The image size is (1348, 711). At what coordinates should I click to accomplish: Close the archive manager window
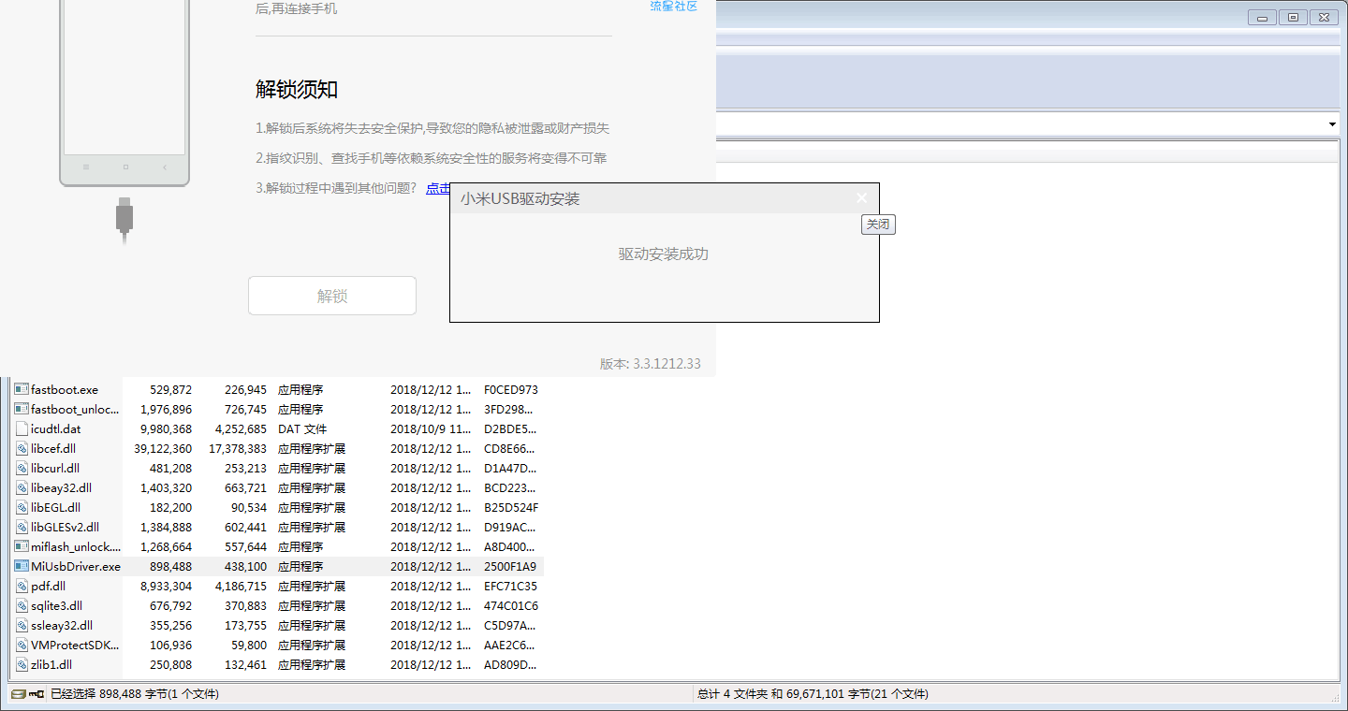(x=1323, y=18)
